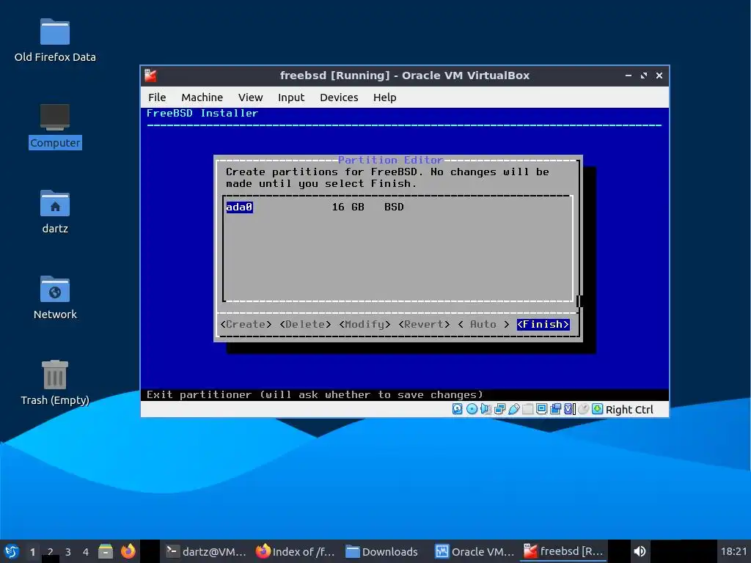Launch Firefox from the panel quick-launch
Viewport: 751px width, 563px height.
click(128, 551)
